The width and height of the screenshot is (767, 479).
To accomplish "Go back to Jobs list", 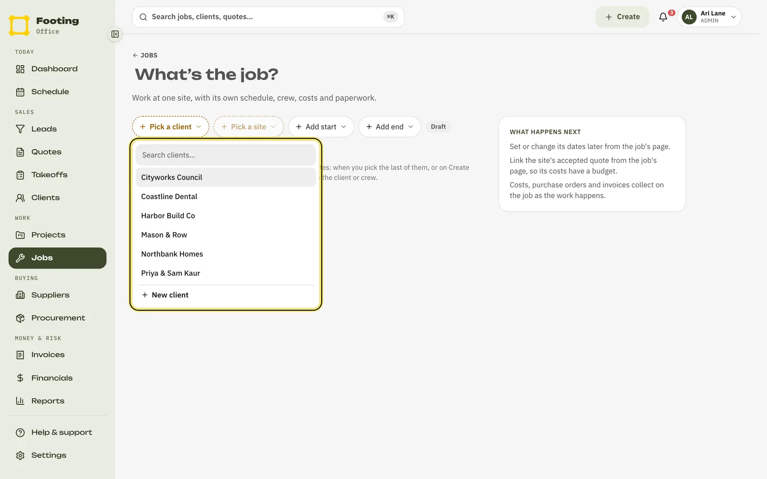I will (x=145, y=55).
